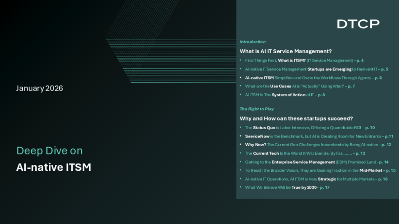Jump to 'Status Quo is Labor Intensive' entry
Screen dimensions: 399x224
310,128
